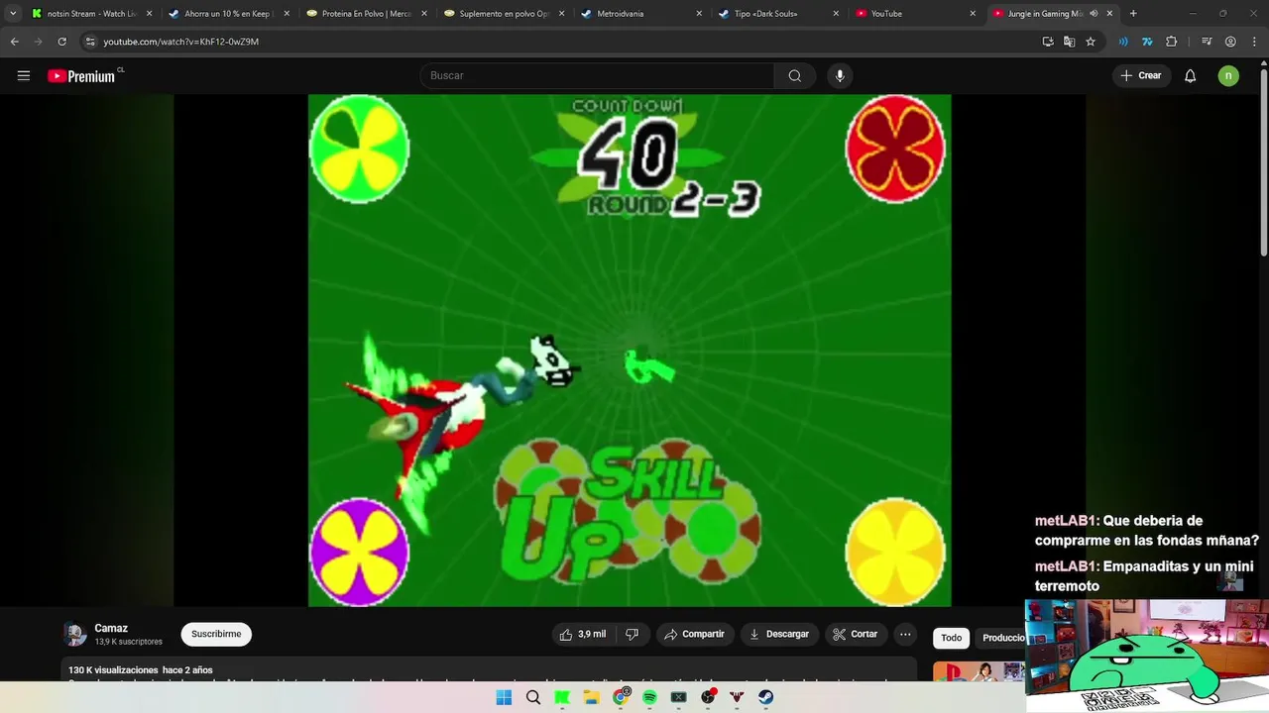This screenshot has width=1269, height=713.
Task: Open the browser extensions puzzle icon
Action: tap(1172, 42)
